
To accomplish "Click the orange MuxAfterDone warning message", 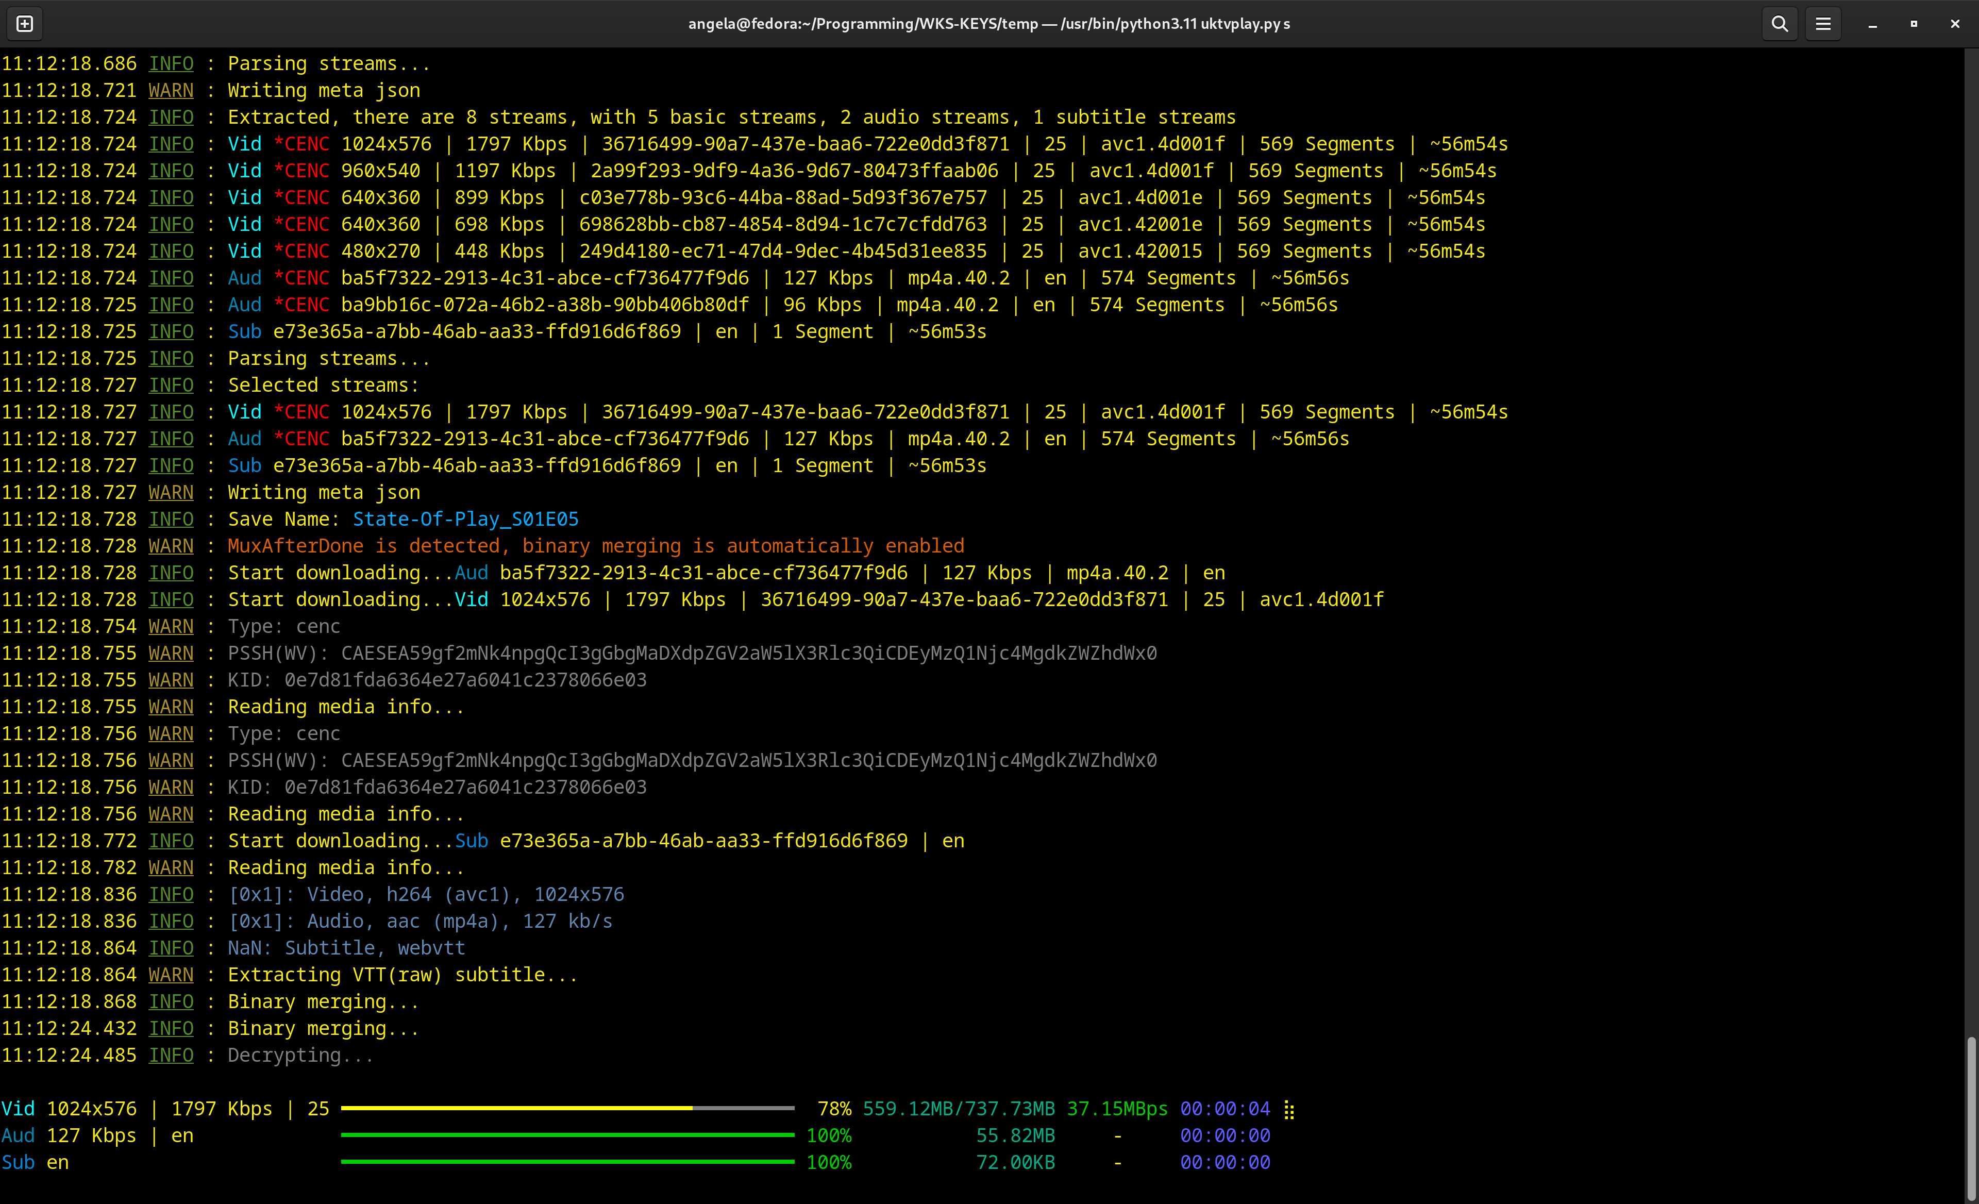I will pyautogui.click(x=595, y=546).
